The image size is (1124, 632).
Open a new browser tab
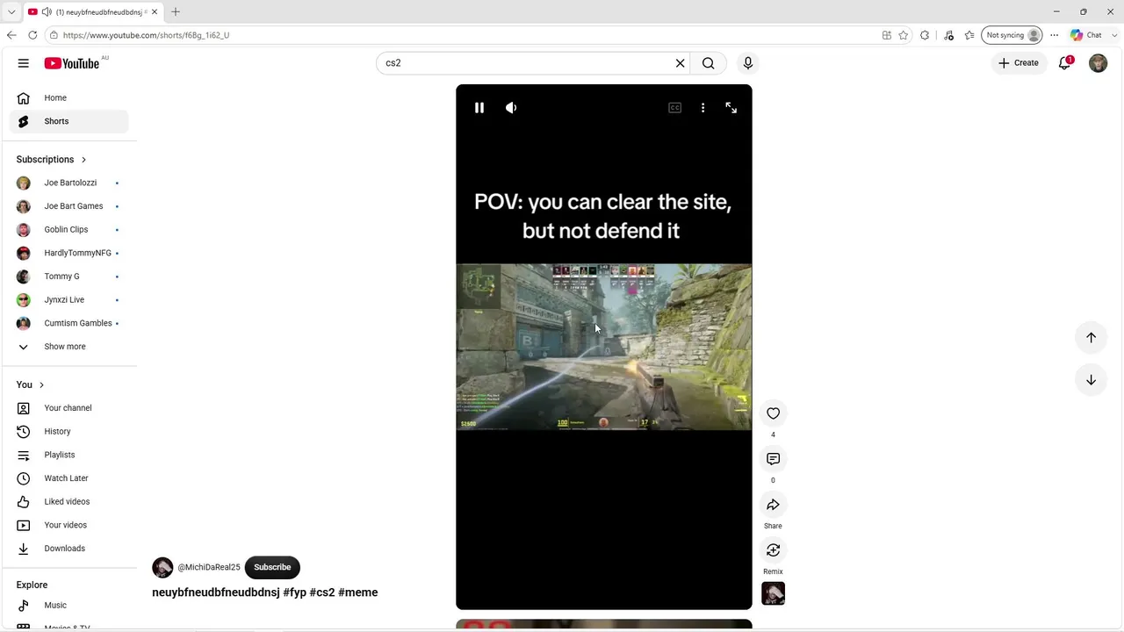tap(176, 11)
